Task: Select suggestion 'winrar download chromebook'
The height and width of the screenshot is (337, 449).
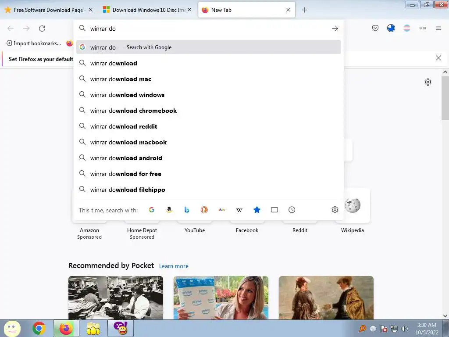Action: [x=208, y=110]
